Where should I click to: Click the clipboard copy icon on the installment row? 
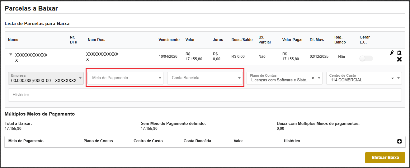399,53
